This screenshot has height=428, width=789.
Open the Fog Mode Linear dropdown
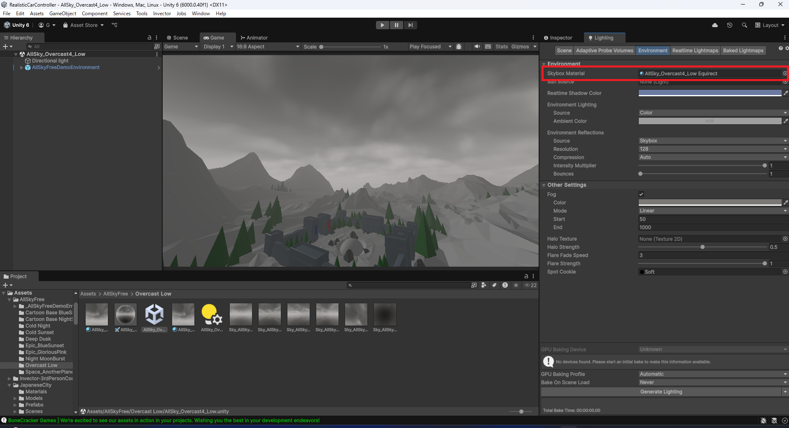click(x=712, y=211)
